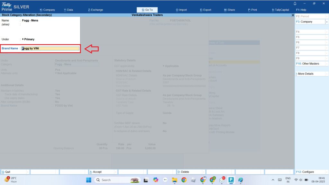
Task: Open Outlook mail from the taskbar
Action: click(x=221, y=180)
